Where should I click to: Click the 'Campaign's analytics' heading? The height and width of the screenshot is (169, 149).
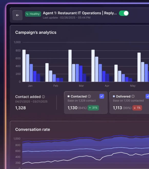click(x=36, y=33)
